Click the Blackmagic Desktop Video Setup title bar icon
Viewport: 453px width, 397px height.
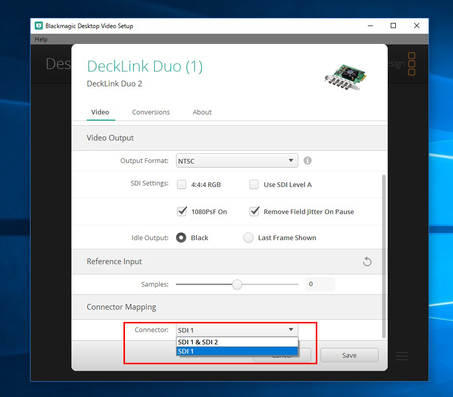pyautogui.click(x=39, y=26)
